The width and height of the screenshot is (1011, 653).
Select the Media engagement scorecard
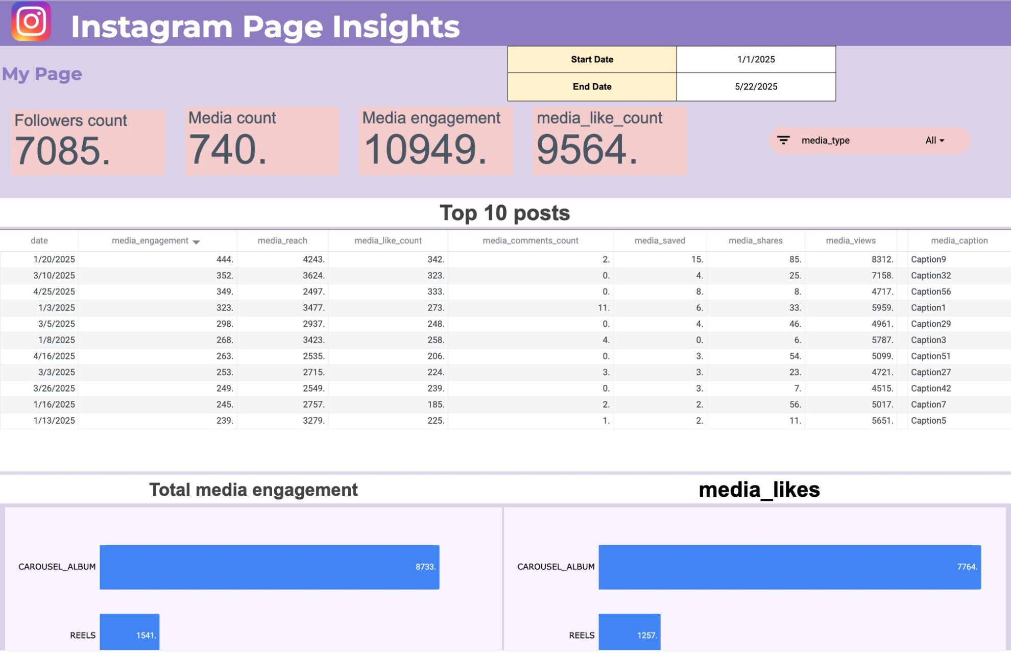pyautogui.click(x=436, y=141)
